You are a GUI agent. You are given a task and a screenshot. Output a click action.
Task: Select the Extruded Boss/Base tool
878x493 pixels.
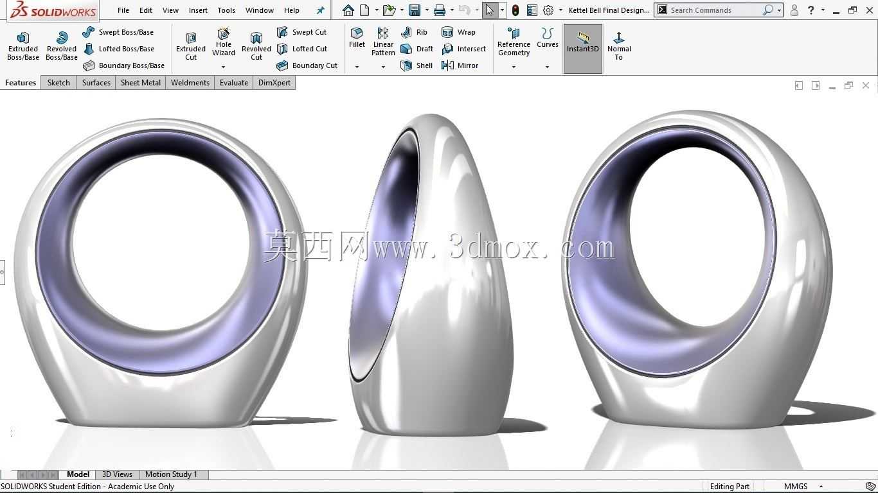[x=23, y=46]
